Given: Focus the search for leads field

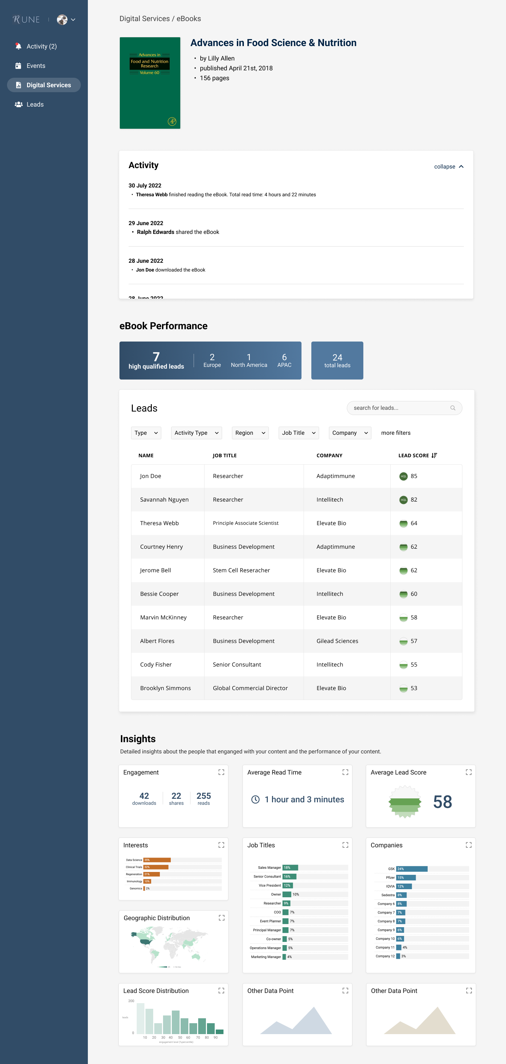Looking at the screenshot, I should [x=404, y=408].
